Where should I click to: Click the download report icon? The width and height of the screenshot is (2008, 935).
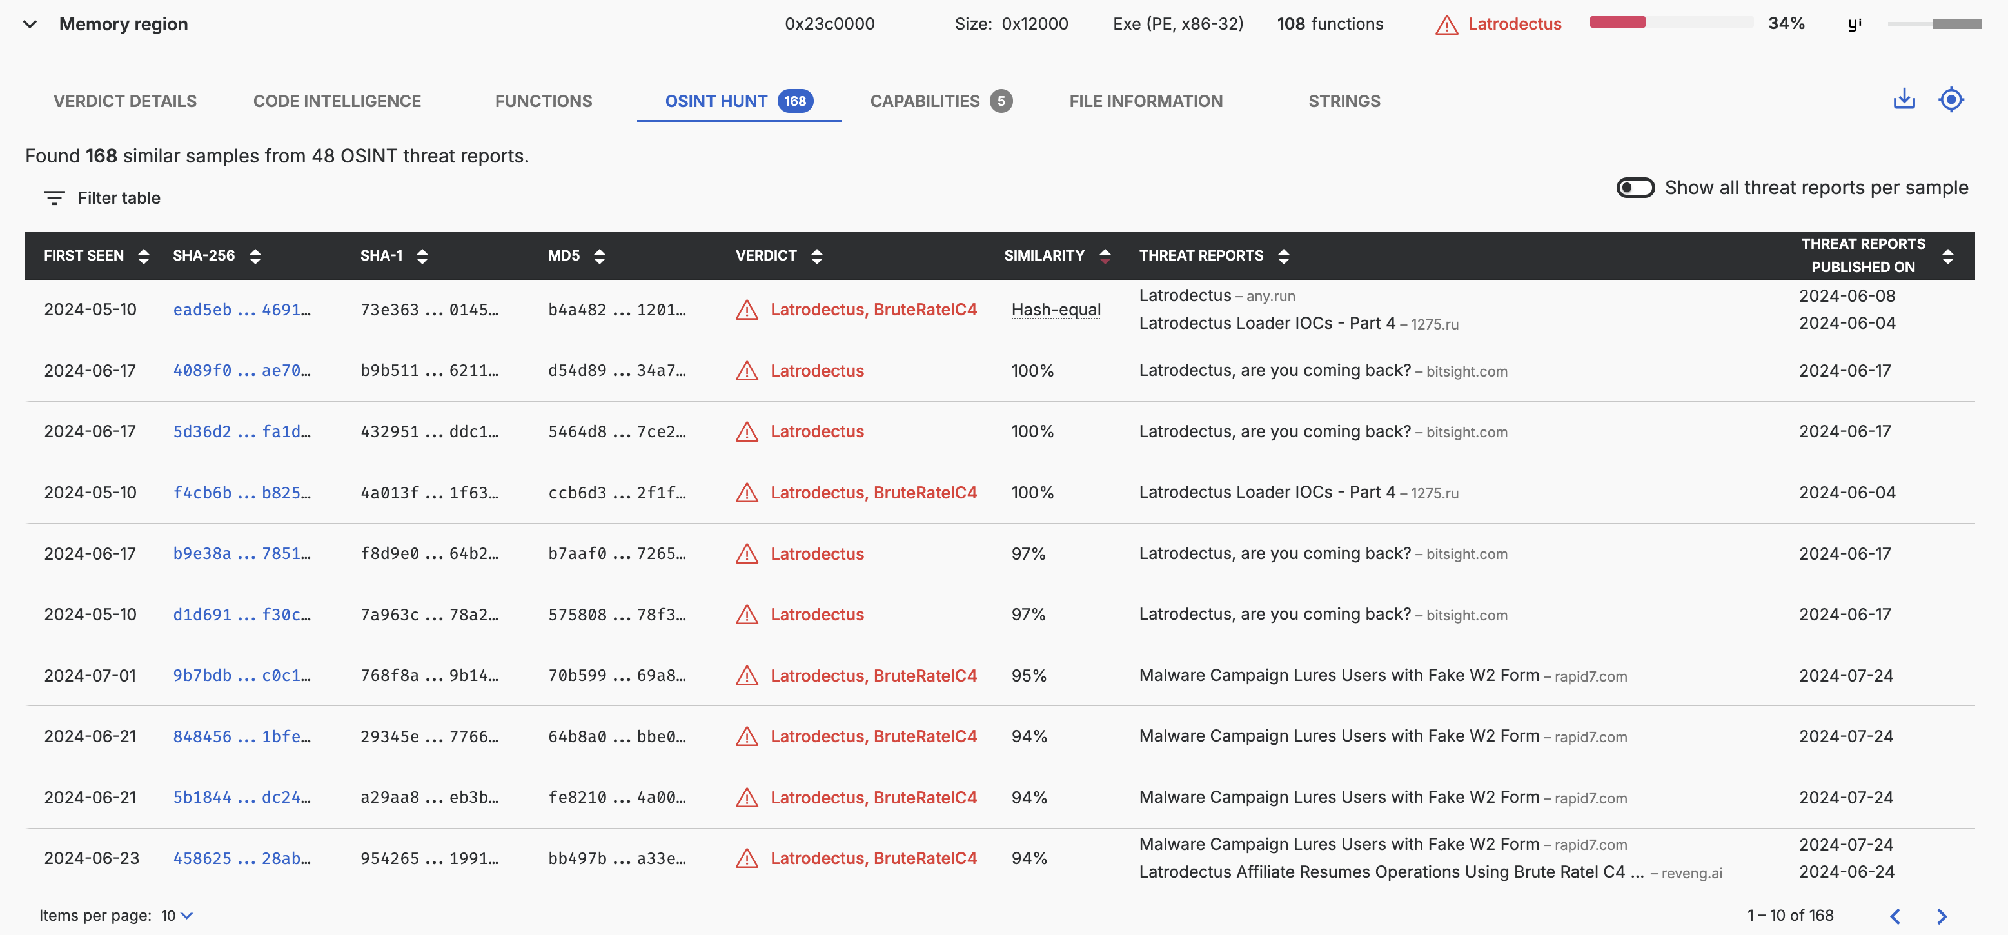(x=1904, y=99)
